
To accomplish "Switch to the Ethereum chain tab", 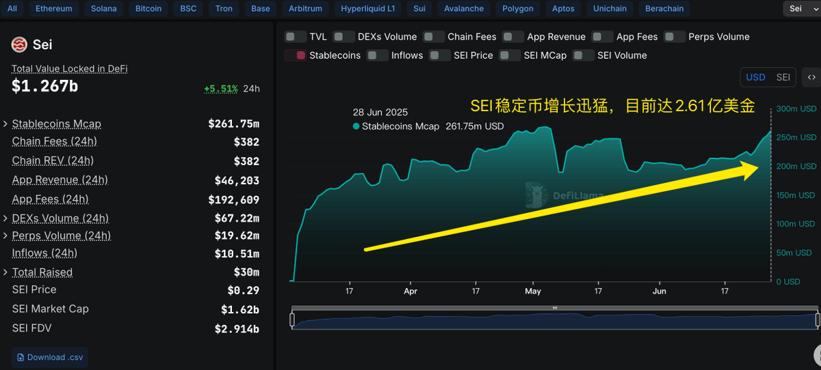I will point(53,9).
